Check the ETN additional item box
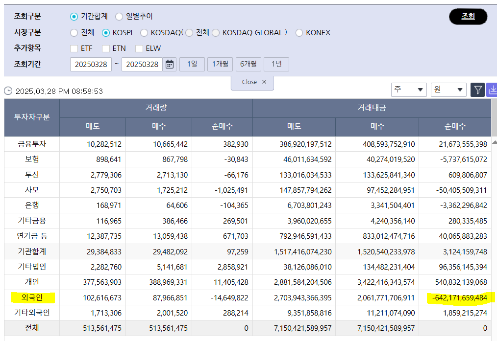This screenshot has height=341, width=497. [106, 48]
